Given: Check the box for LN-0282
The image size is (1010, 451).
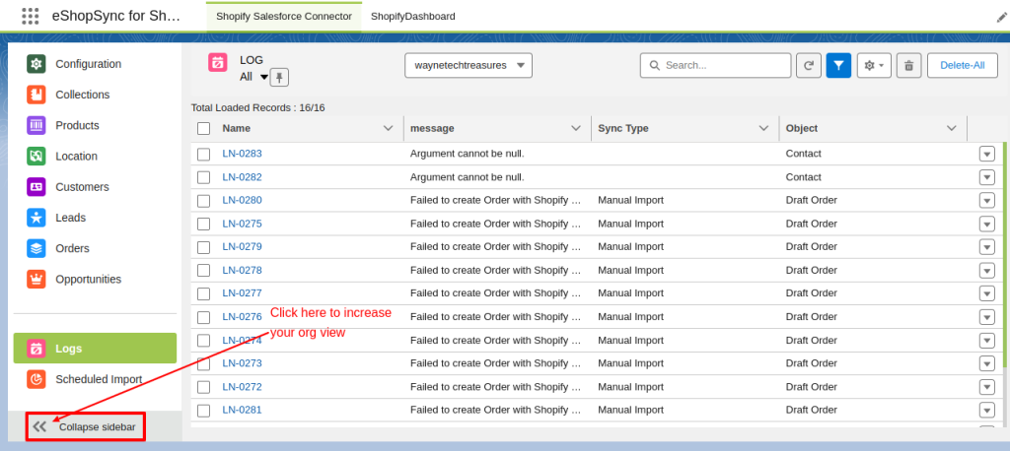Looking at the screenshot, I should click(x=203, y=177).
